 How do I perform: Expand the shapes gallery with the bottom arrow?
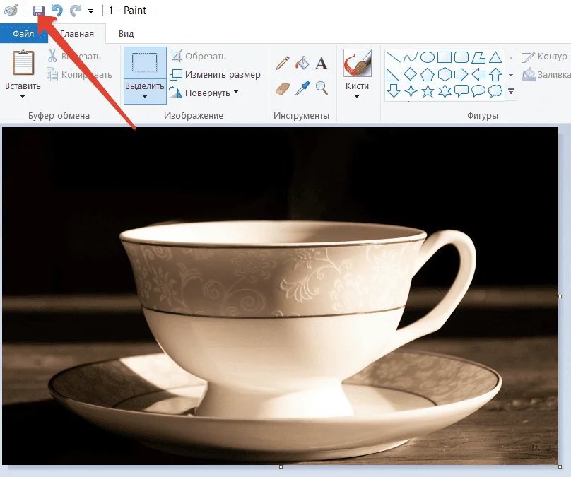(x=511, y=92)
